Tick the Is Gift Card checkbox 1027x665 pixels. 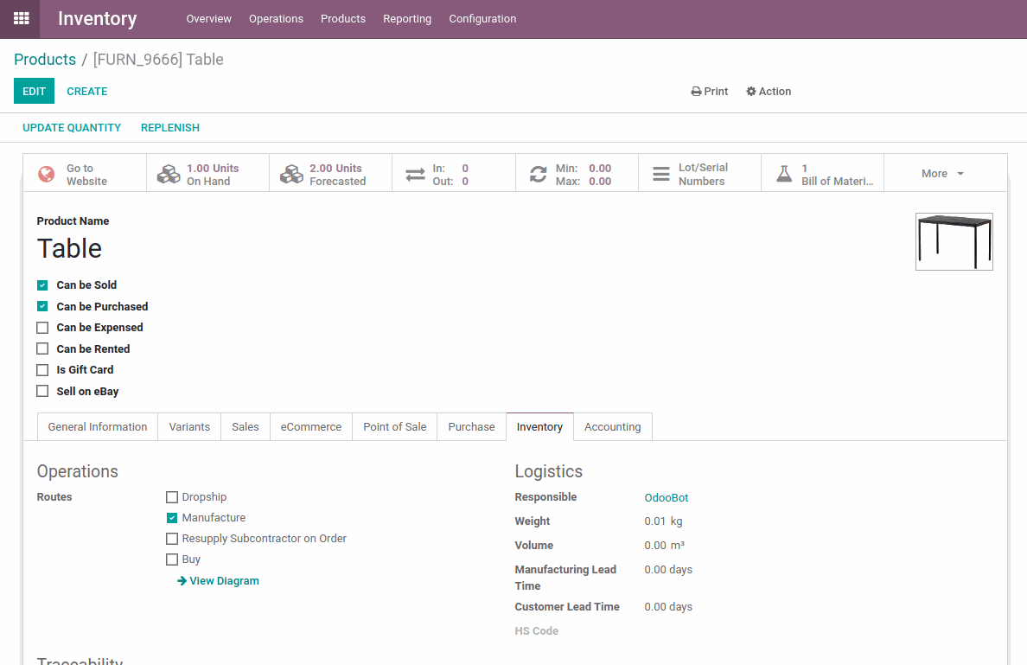point(42,370)
